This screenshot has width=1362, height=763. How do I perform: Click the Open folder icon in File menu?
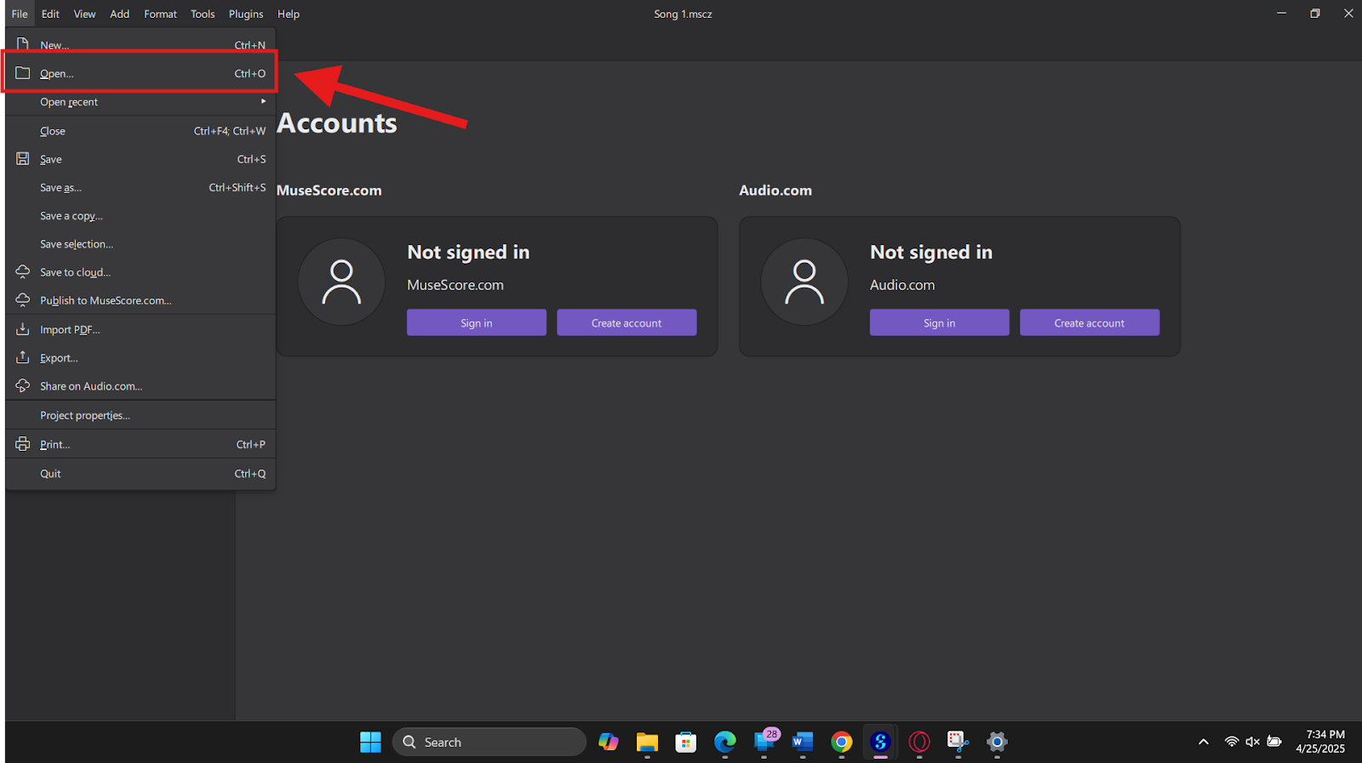click(23, 73)
